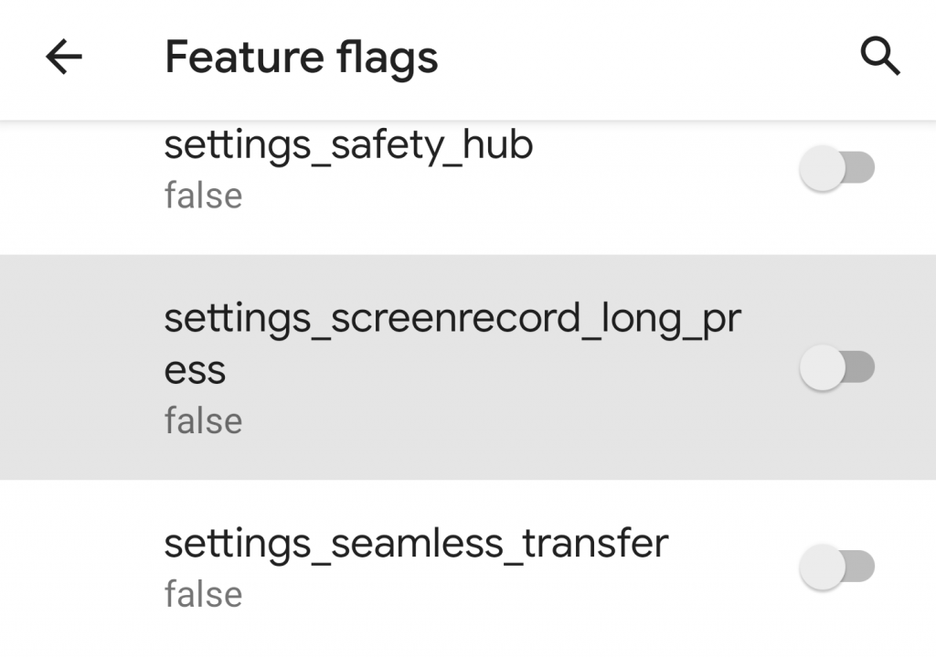Screen dimensions: 936x658
Task: Enable the settings_safety_hub switch
Action: tap(836, 169)
